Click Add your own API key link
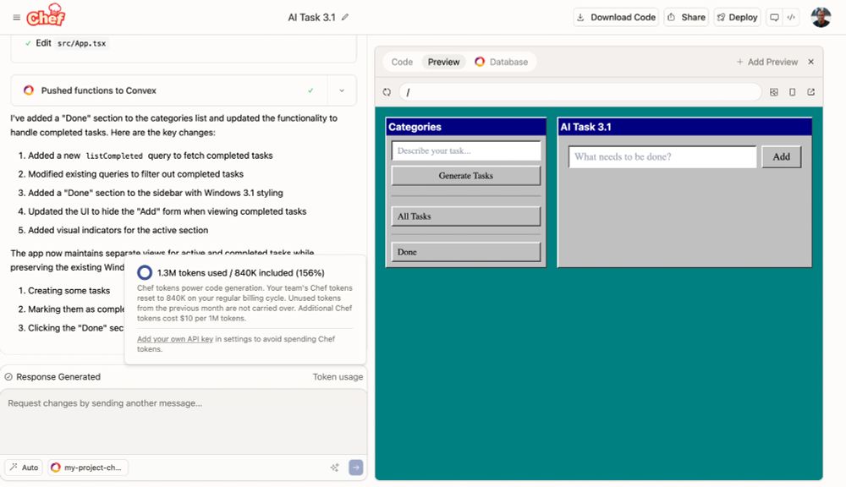The height and width of the screenshot is (487, 846). click(x=175, y=339)
